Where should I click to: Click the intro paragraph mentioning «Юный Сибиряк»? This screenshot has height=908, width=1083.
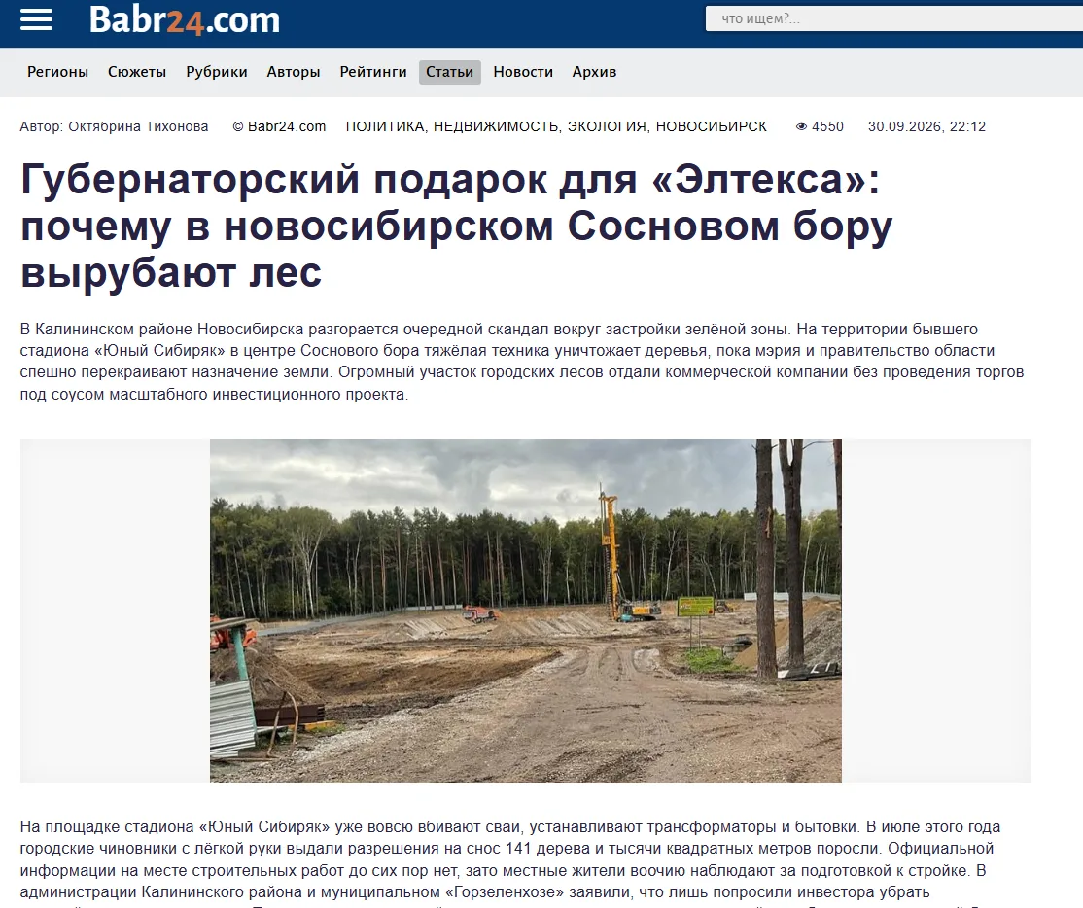click(x=522, y=361)
